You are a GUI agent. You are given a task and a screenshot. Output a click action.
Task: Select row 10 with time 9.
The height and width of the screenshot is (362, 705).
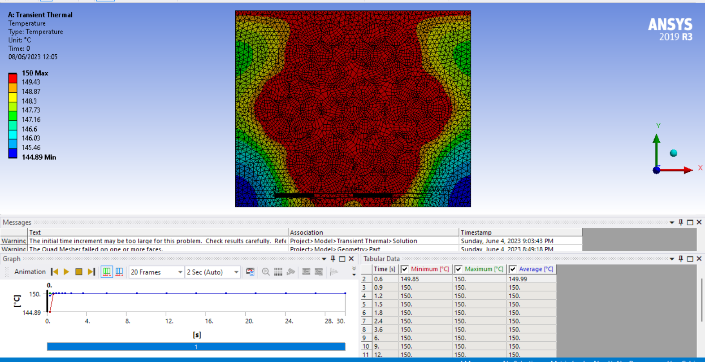tap(459, 346)
